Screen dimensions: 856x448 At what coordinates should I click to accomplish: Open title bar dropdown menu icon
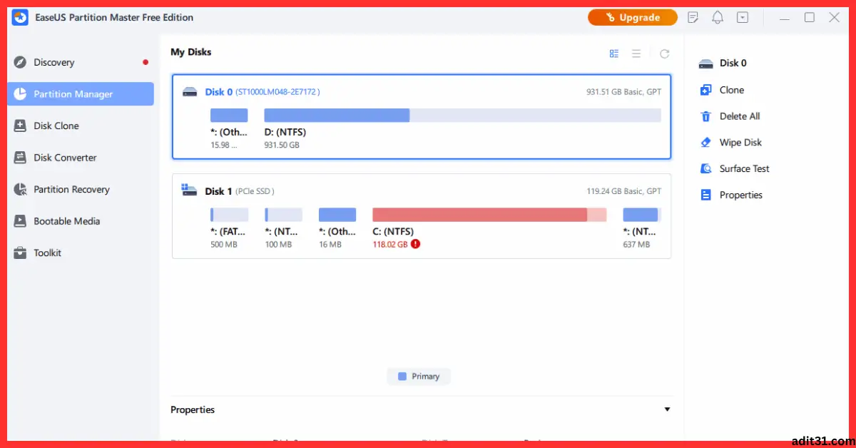(x=743, y=17)
